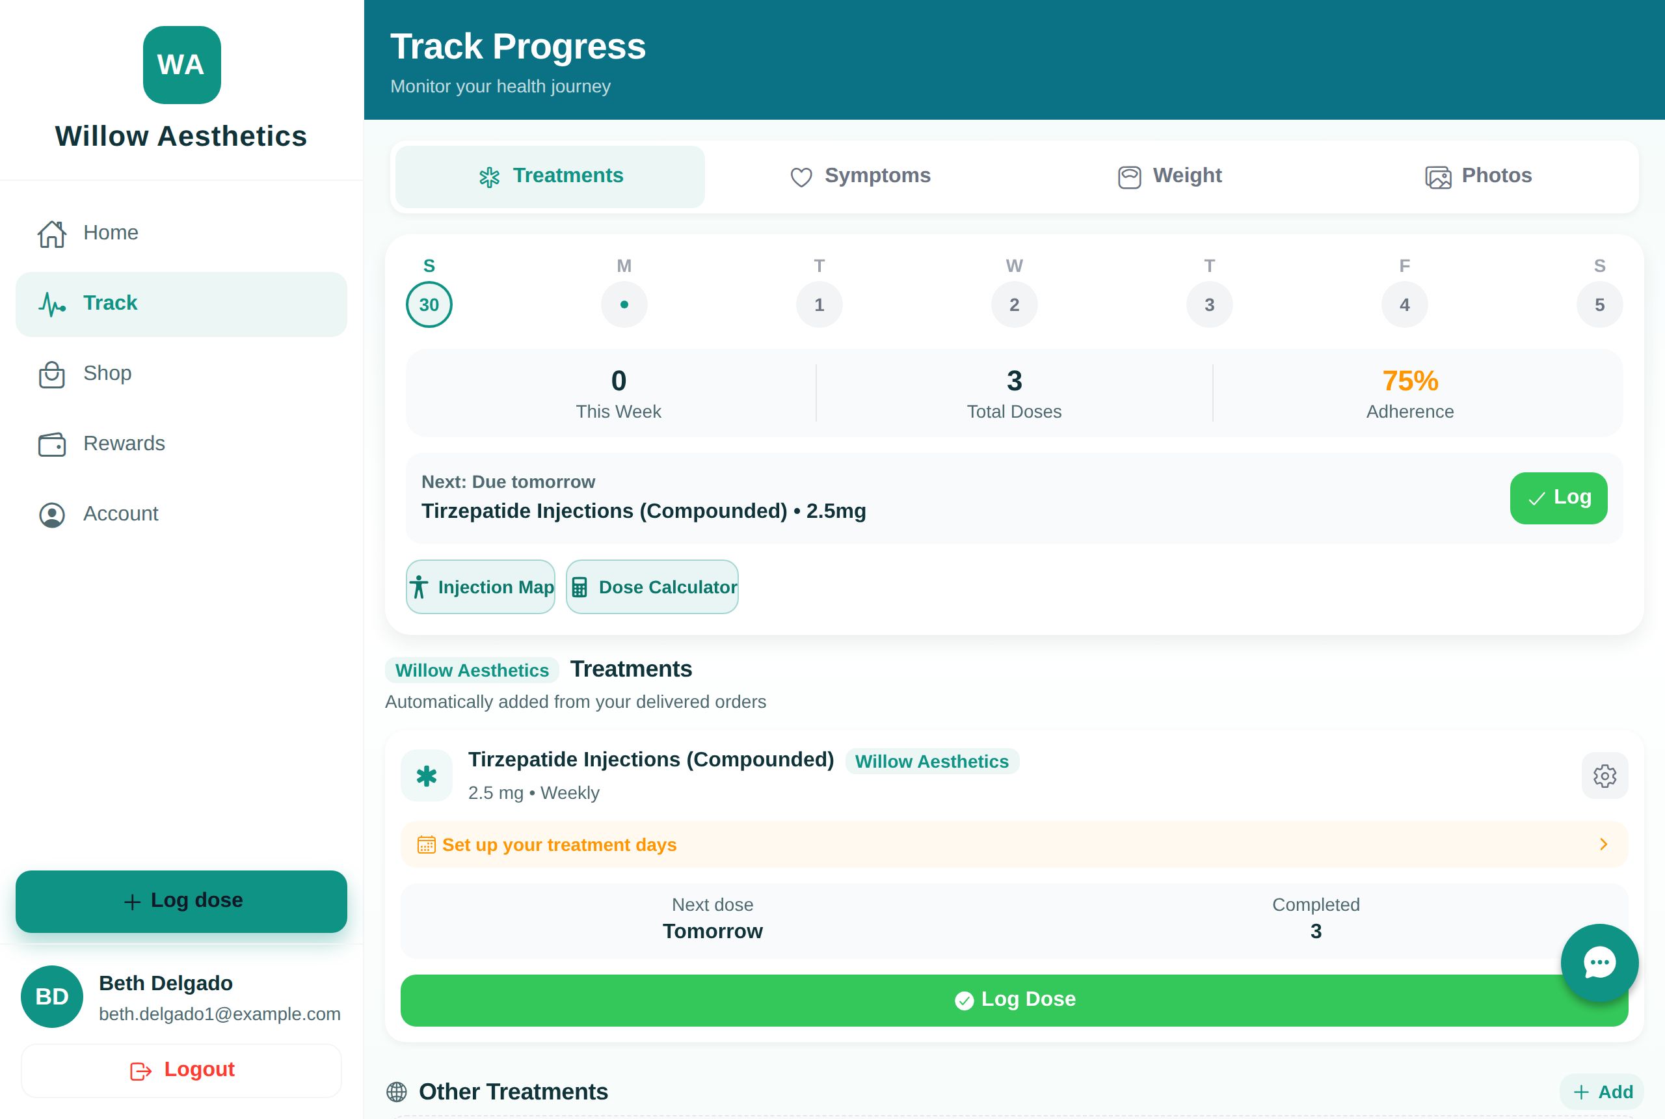Click the Completed 3 value

click(1316, 932)
